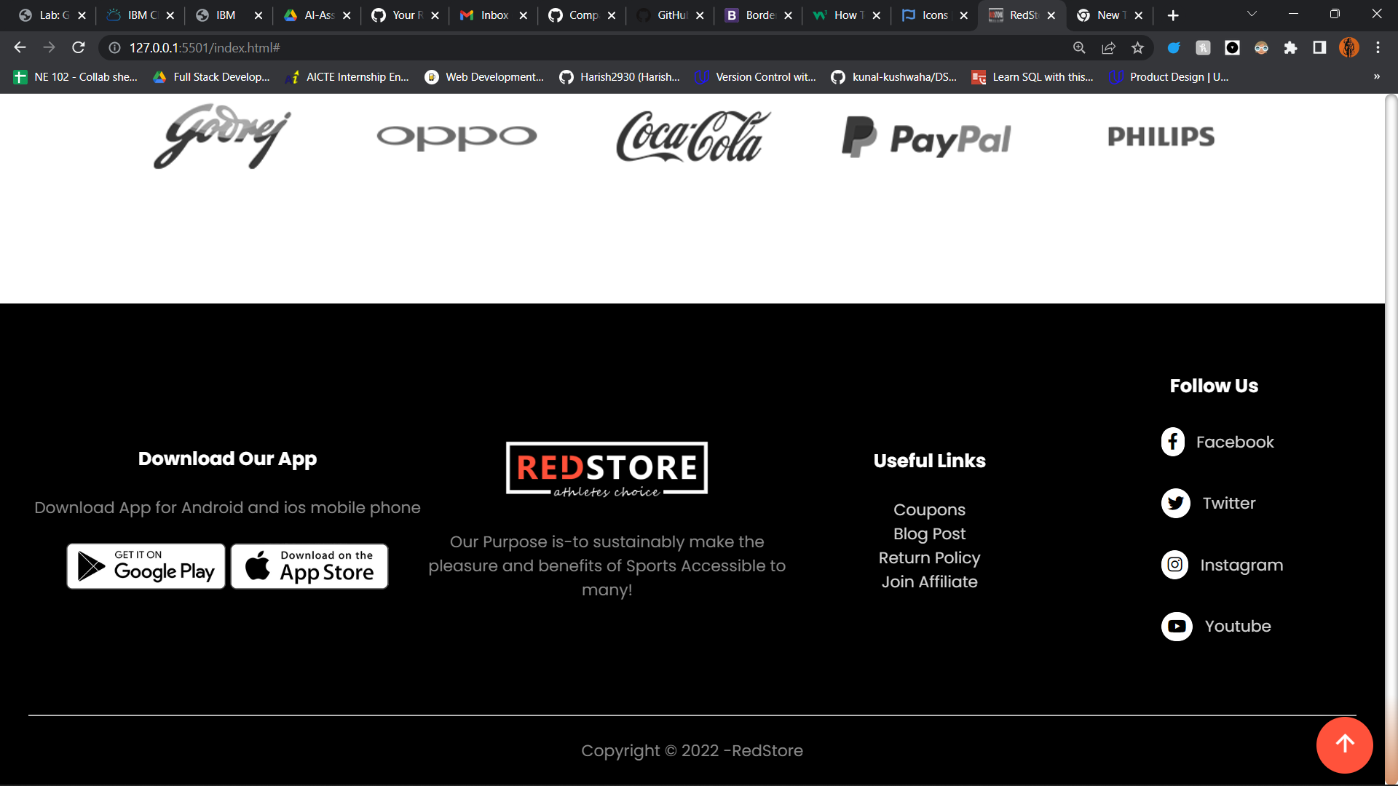The image size is (1398, 786).
Task: Toggle the browser side panel icon
Action: [1319, 48]
